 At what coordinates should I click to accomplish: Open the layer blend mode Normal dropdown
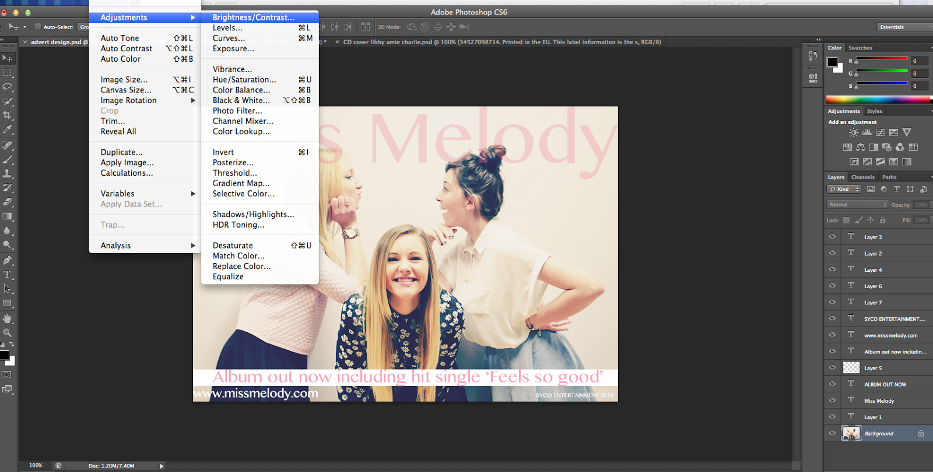(857, 204)
